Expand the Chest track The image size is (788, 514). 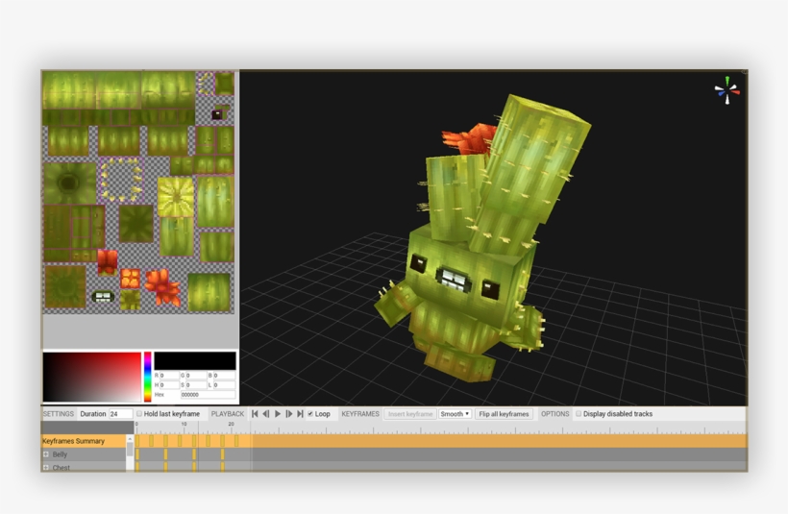46,467
